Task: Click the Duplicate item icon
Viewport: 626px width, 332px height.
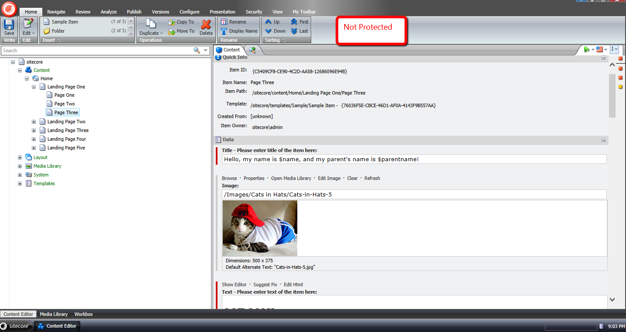Action: point(151,25)
